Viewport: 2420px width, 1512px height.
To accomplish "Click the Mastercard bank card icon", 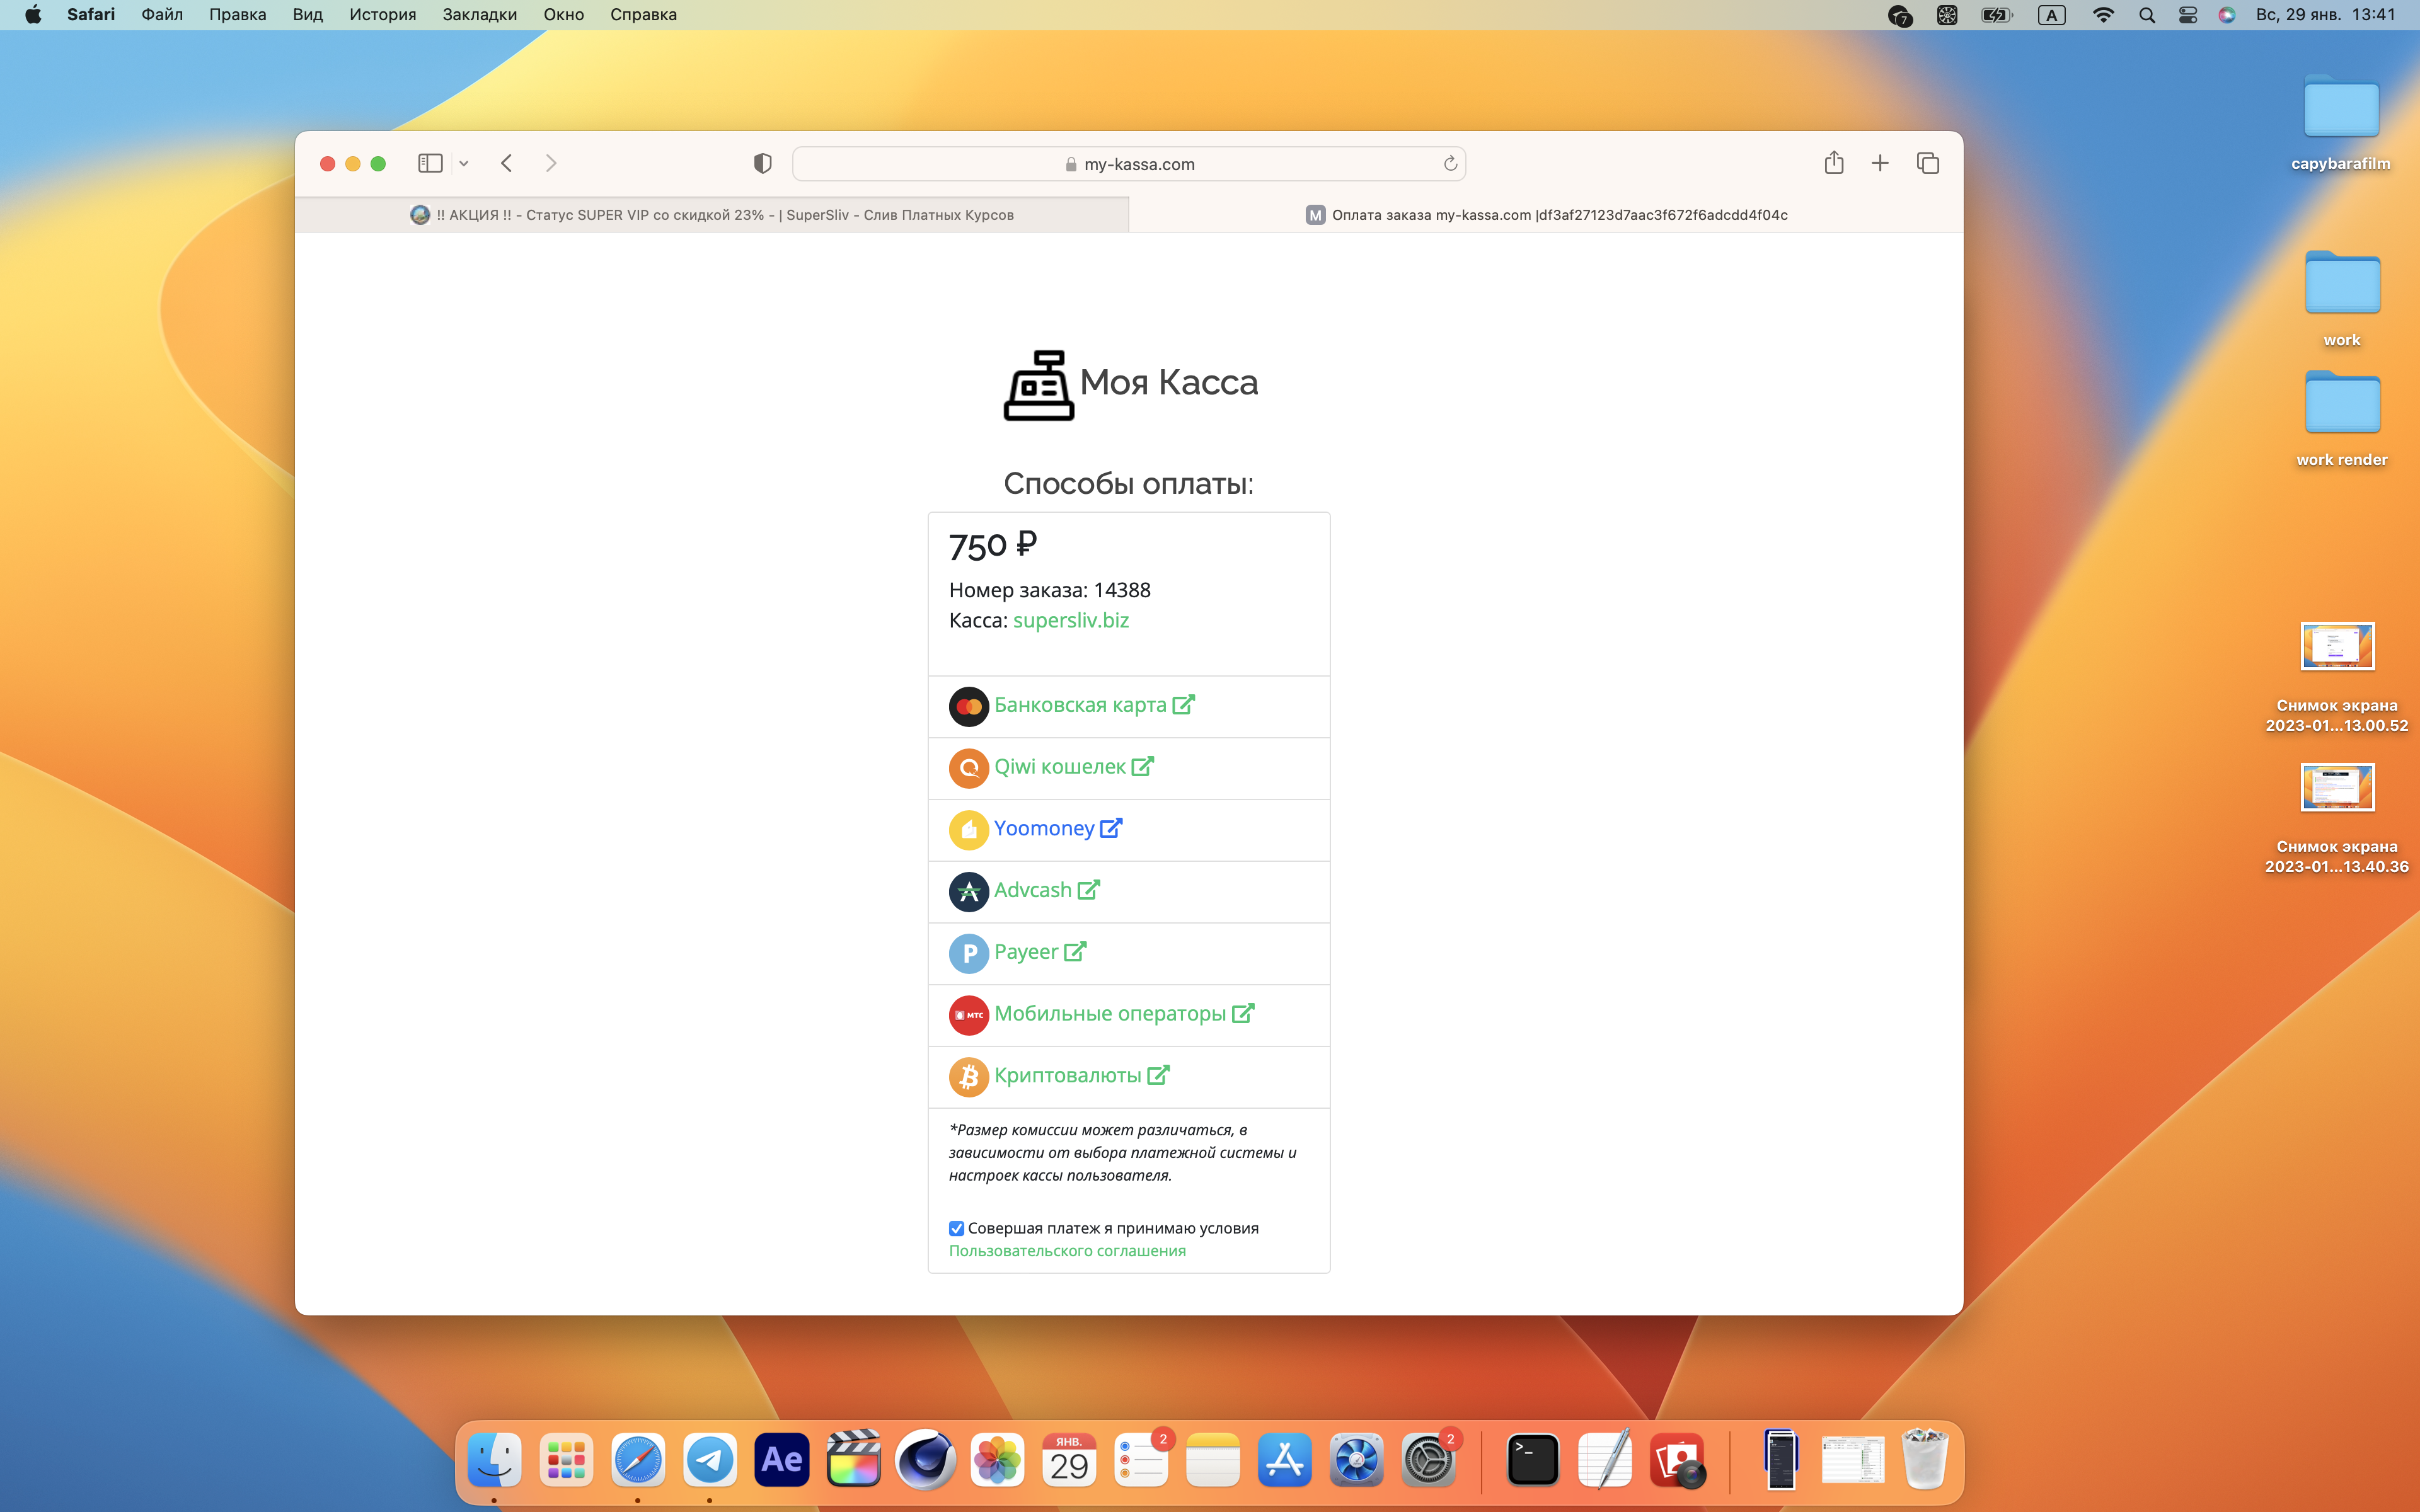I will (968, 706).
